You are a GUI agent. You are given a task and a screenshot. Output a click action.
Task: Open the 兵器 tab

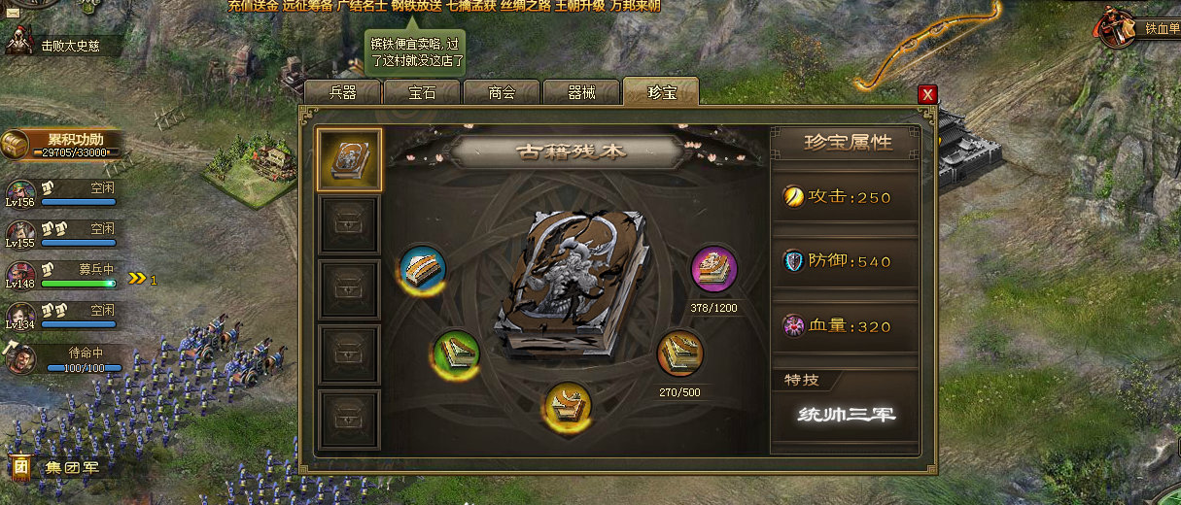coord(342,92)
